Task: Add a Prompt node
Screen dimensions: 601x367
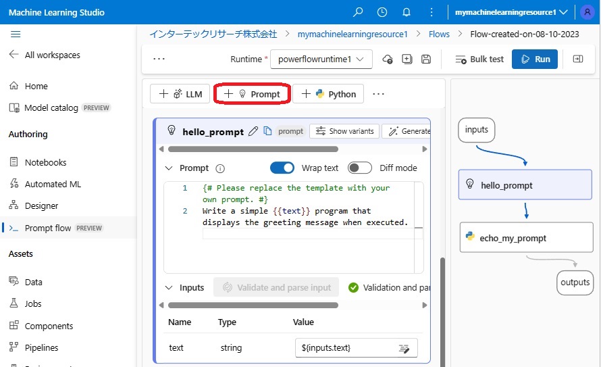Action: [x=252, y=94]
